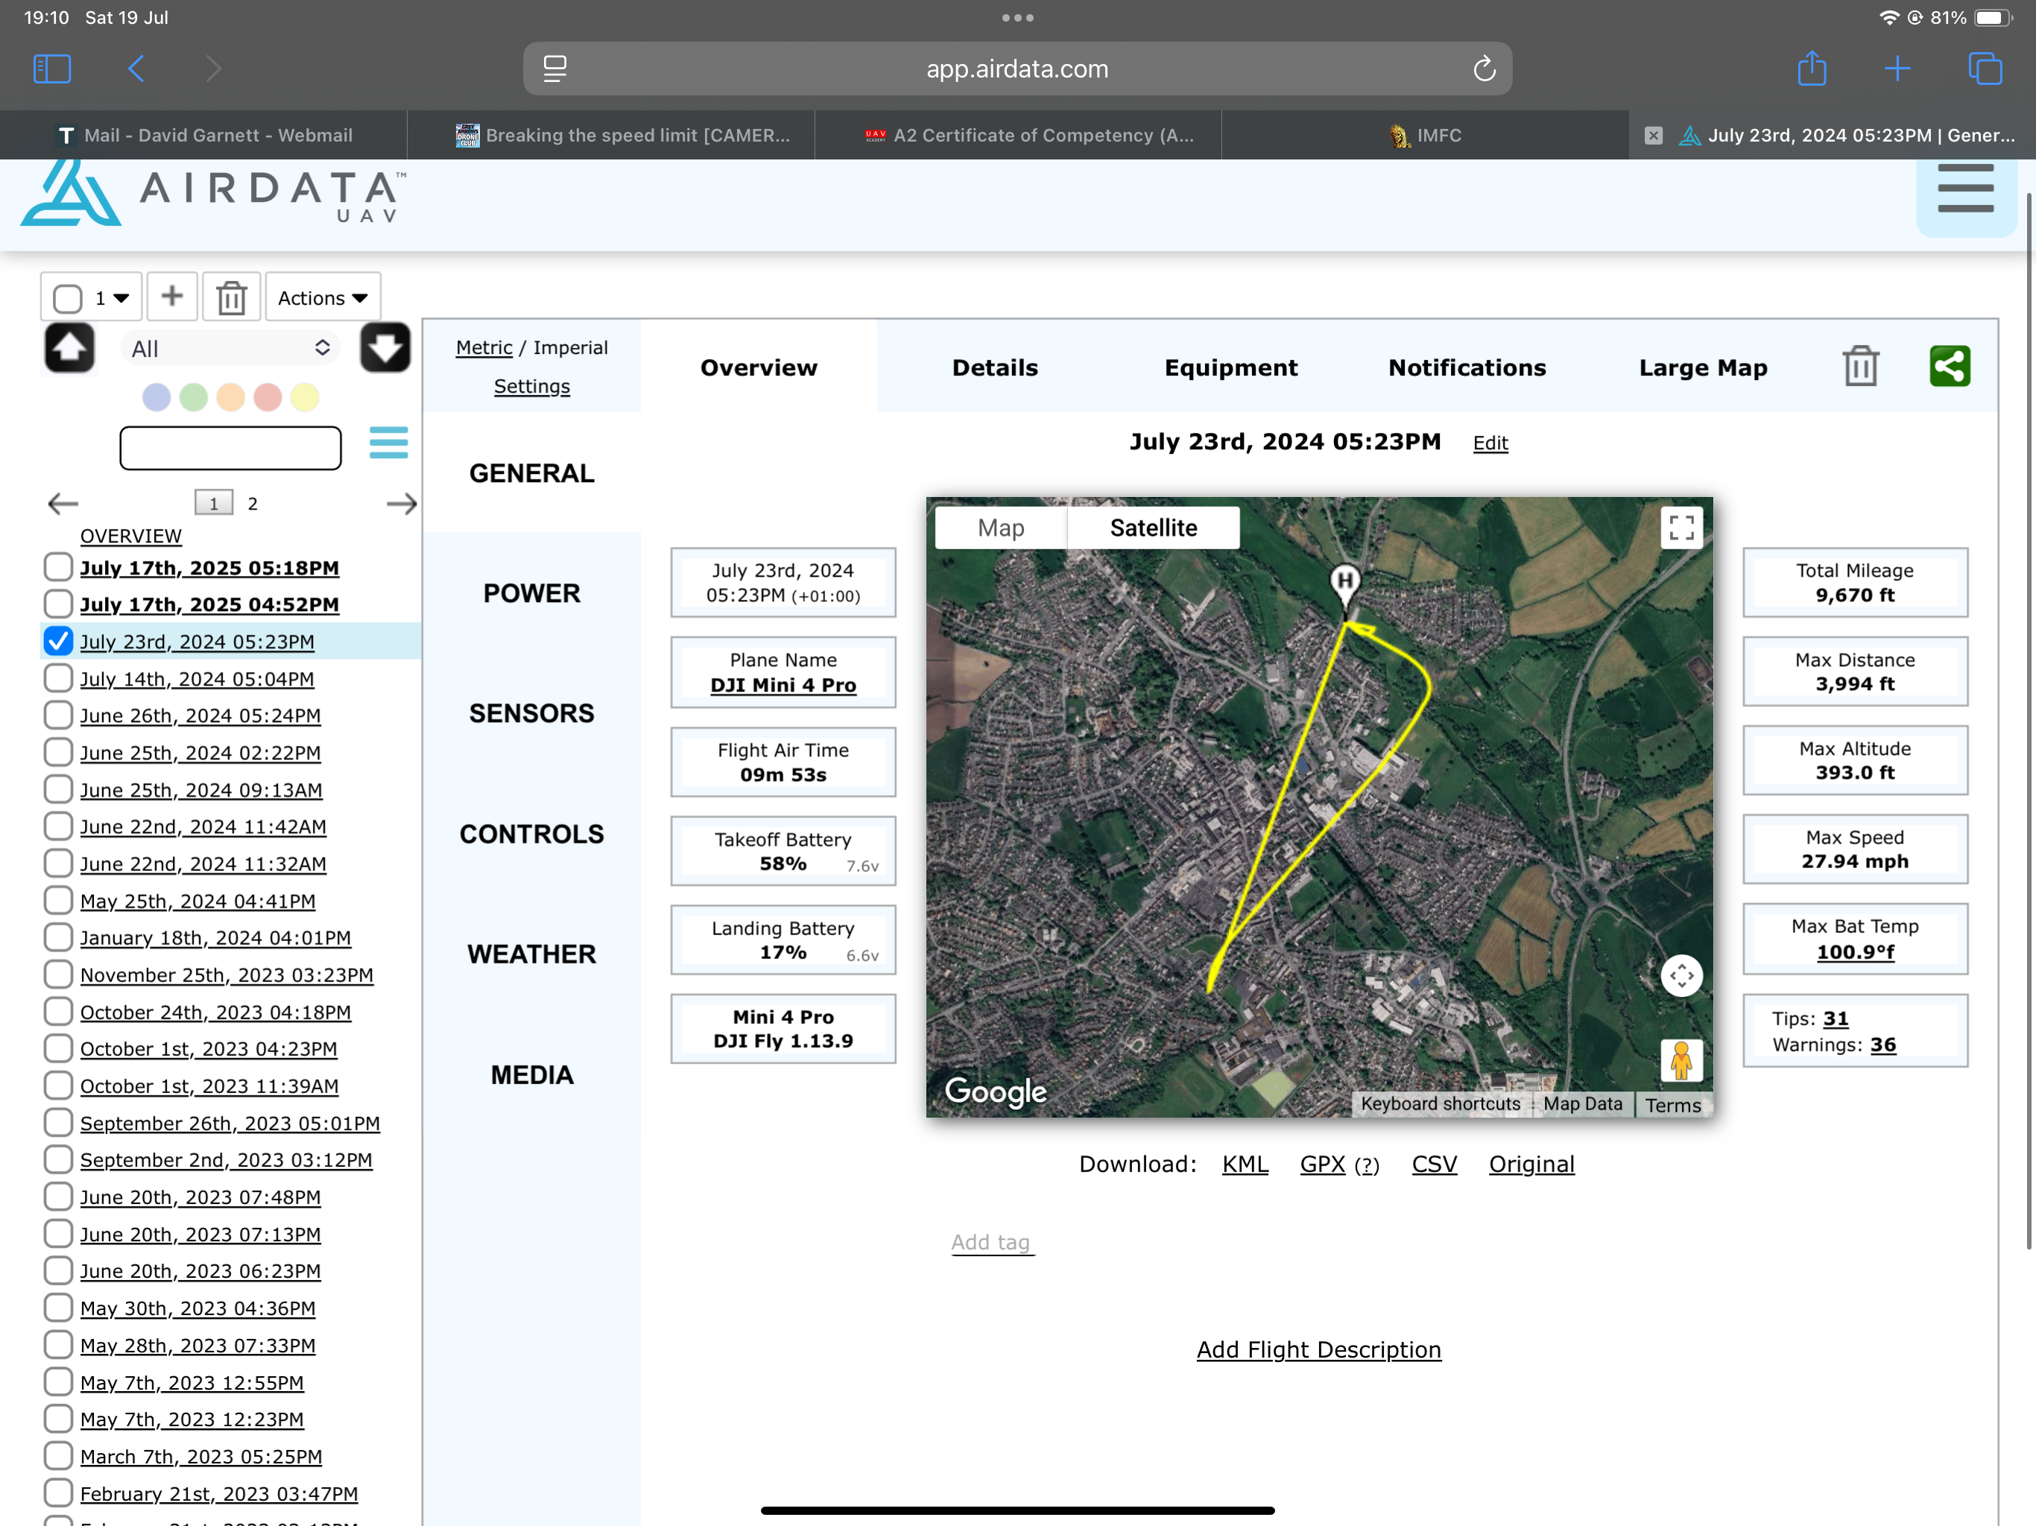Check the July 14th, 2024 05:04PM checkbox
Viewport: 2036px width, 1526px height.
pyautogui.click(x=58, y=678)
